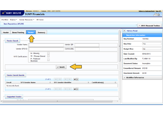Click first page icon in top paginator
Image resolution: width=163 pixels, height=115 pixels.
coord(56,79)
